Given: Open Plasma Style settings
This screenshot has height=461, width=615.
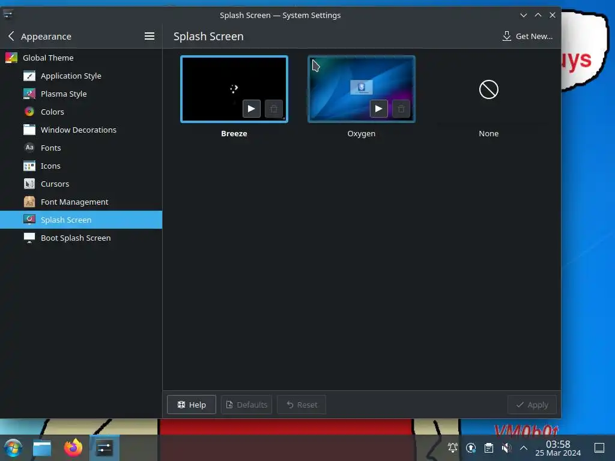Looking at the screenshot, I should click(x=81, y=94).
